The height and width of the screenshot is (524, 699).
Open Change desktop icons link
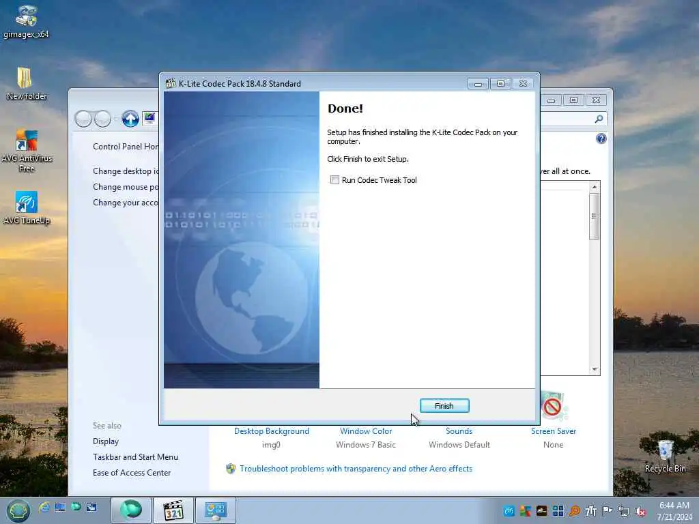(x=126, y=171)
